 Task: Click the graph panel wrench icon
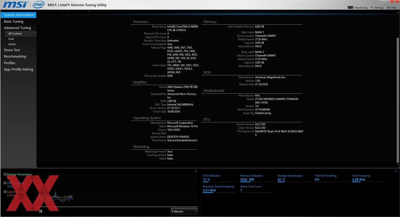(196, 171)
